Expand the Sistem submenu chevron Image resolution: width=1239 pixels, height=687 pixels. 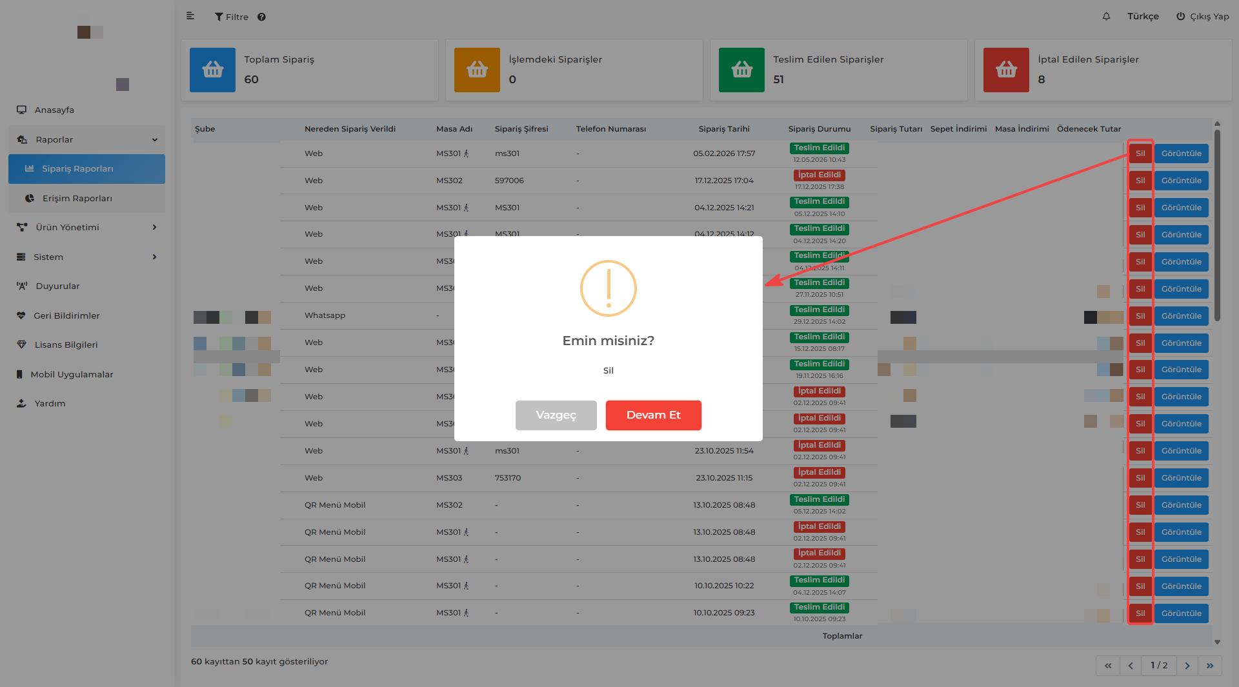[x=154, y=257]
